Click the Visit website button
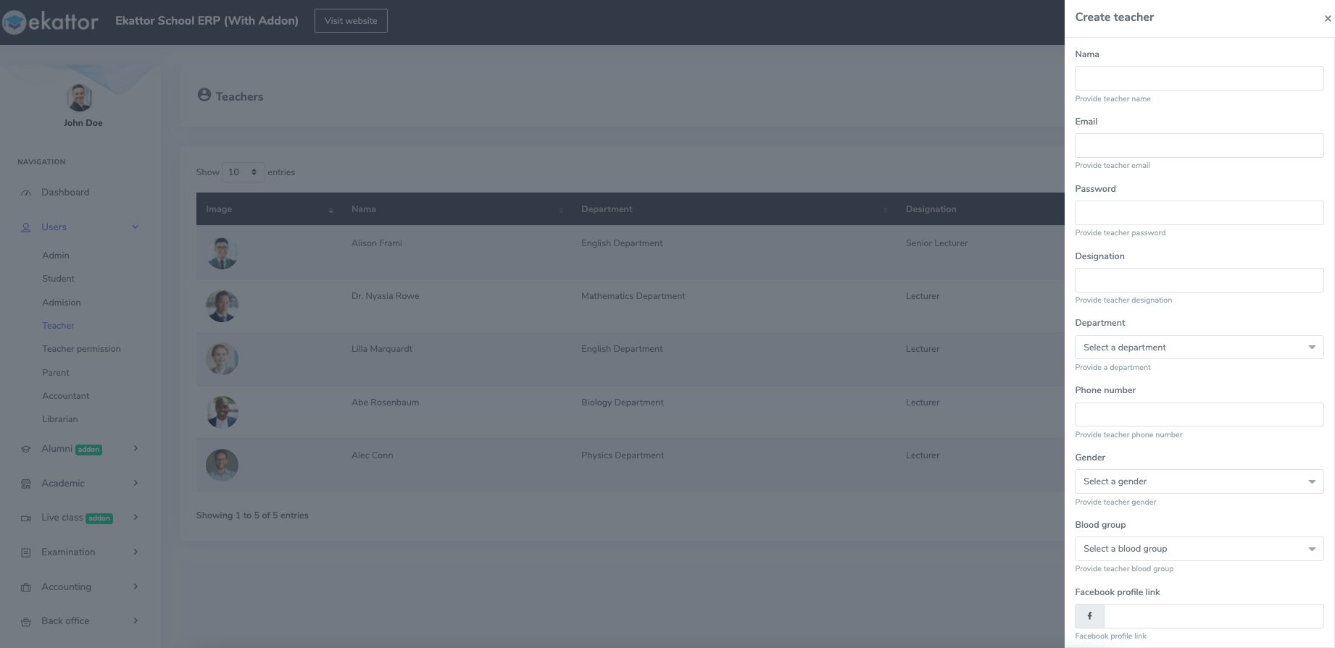 [x=351, y=21]
